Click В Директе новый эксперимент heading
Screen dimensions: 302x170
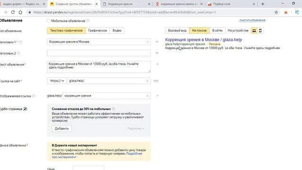pos(75,145)
